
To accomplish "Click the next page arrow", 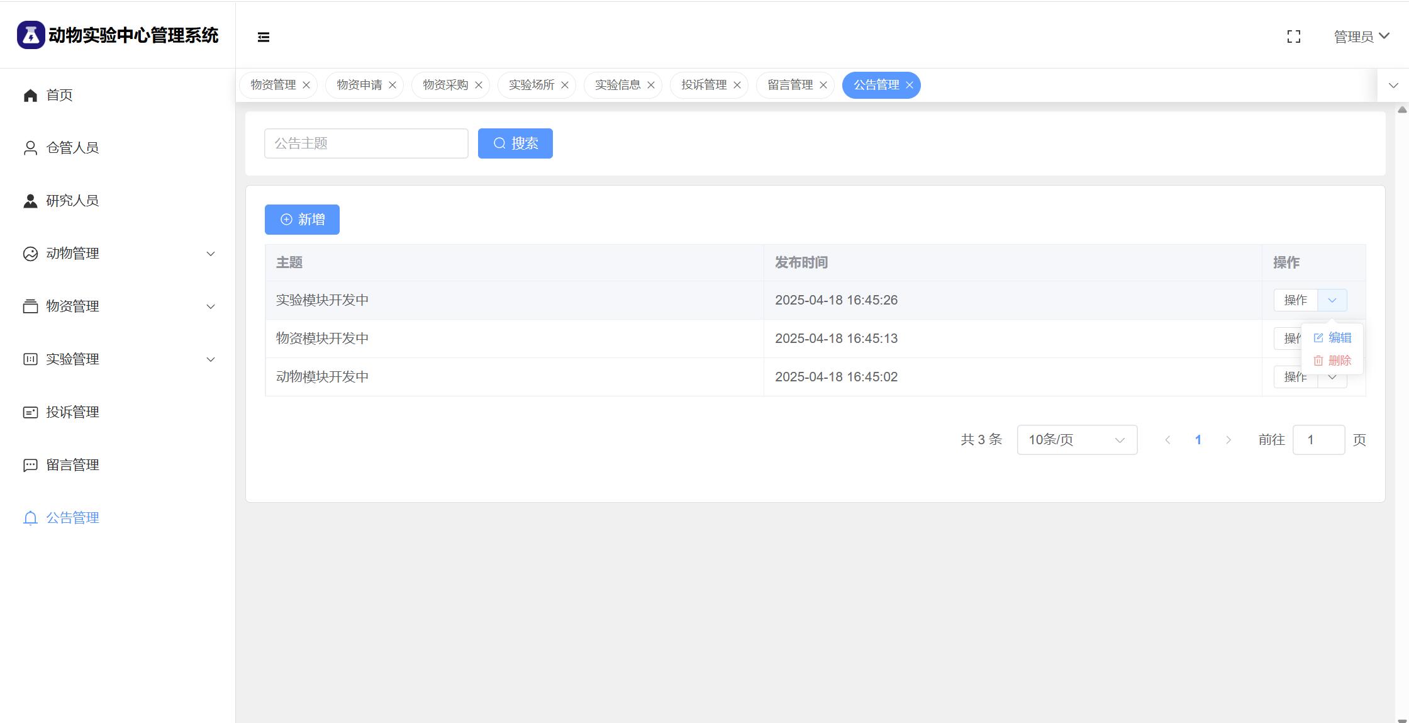I will pyautogui.click(x=1228, y=440).
